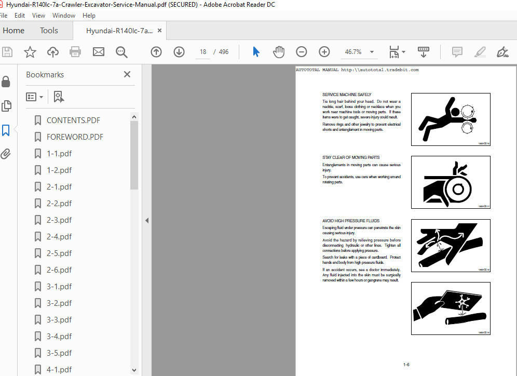Jump to bookmark 3-5.pdf

[59, 353]
